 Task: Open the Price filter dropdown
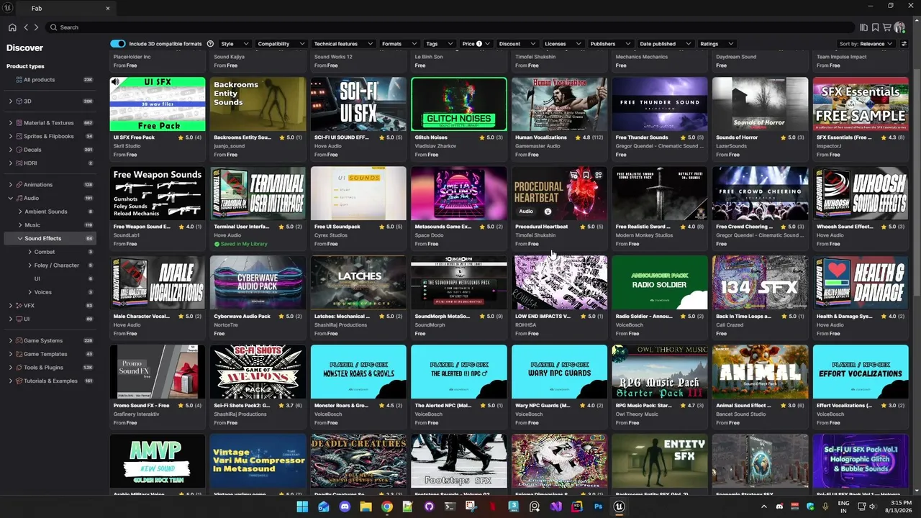476,44
